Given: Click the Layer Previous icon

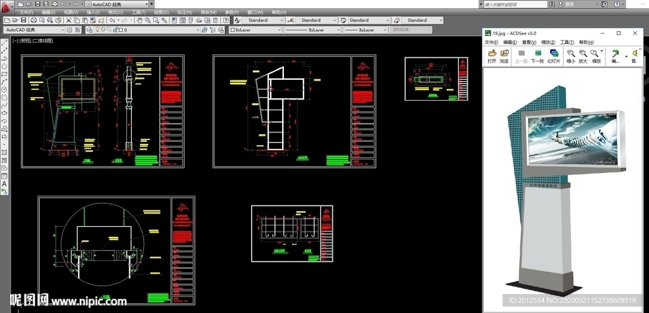Looking at the screenshot, I should pyautogui.click(x=213, y=30).
